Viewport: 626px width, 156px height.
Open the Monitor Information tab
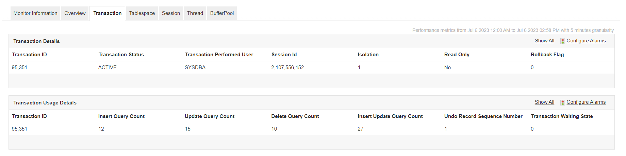coord(35,13)
